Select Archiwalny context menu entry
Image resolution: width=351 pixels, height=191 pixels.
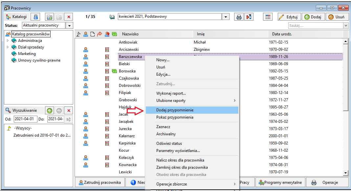[192, 134]
